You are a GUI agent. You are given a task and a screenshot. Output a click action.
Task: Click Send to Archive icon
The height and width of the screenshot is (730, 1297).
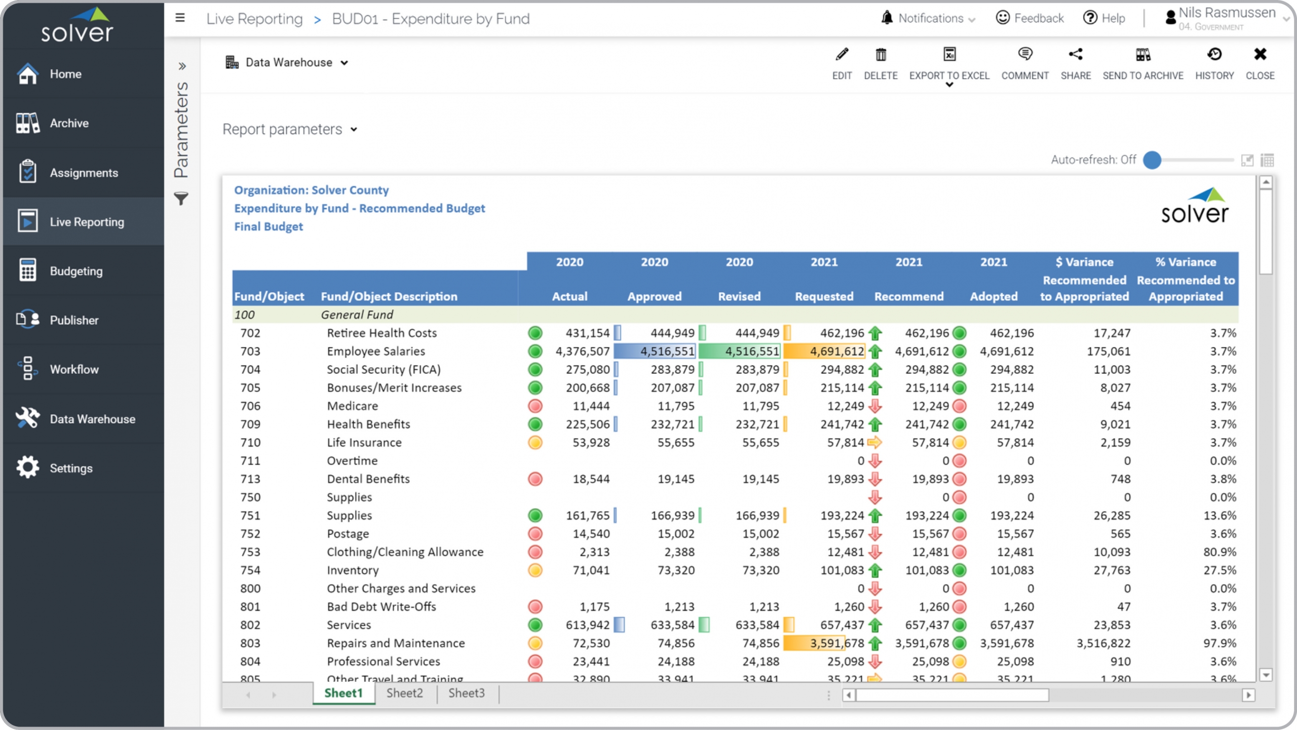1142,55
